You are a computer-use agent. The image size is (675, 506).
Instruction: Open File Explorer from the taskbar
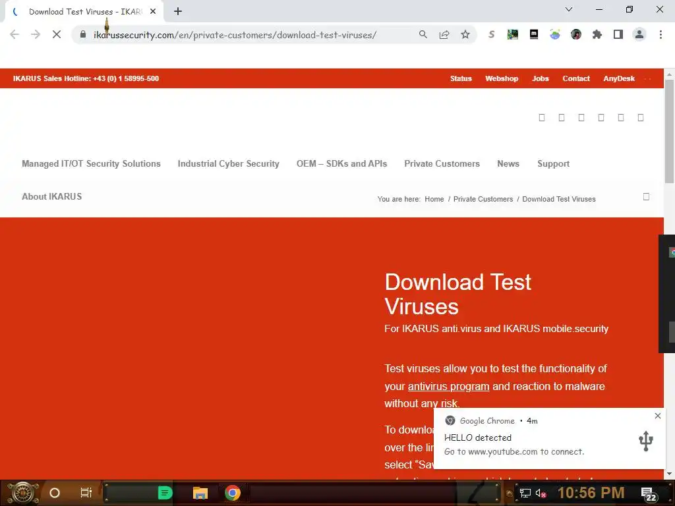(200, 493)
